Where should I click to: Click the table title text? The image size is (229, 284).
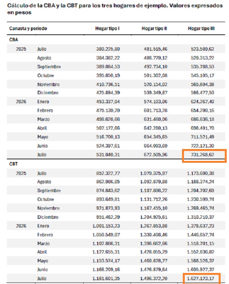tap(115, 9)
